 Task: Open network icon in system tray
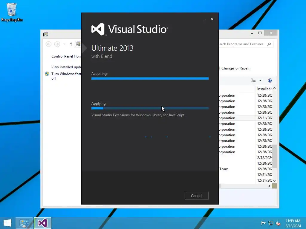pos(271,223)
